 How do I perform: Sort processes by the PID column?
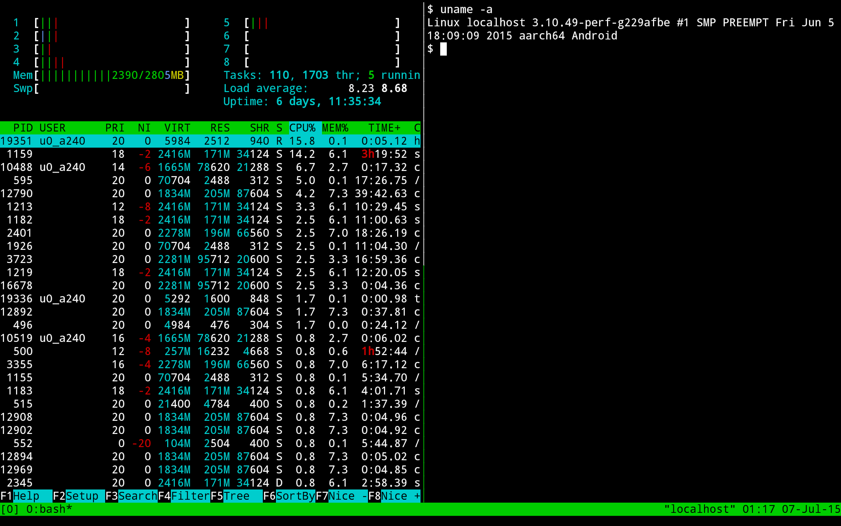coord(23,127)
